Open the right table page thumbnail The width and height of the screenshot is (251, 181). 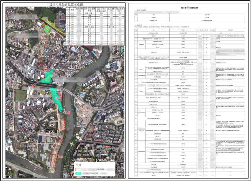click(189, 90)
